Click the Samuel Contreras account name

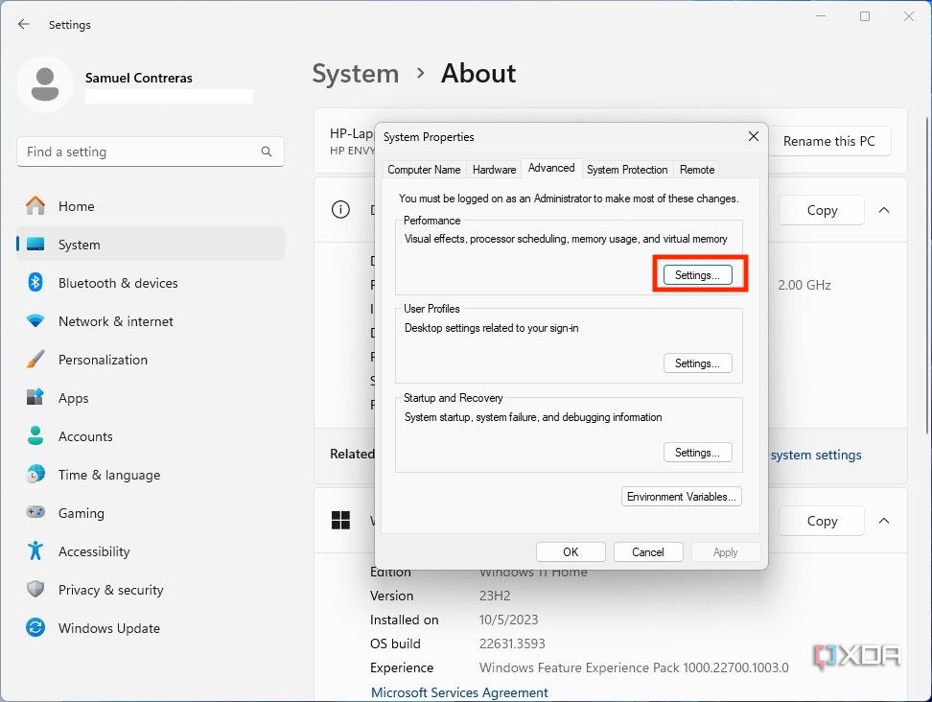(138, 78)
